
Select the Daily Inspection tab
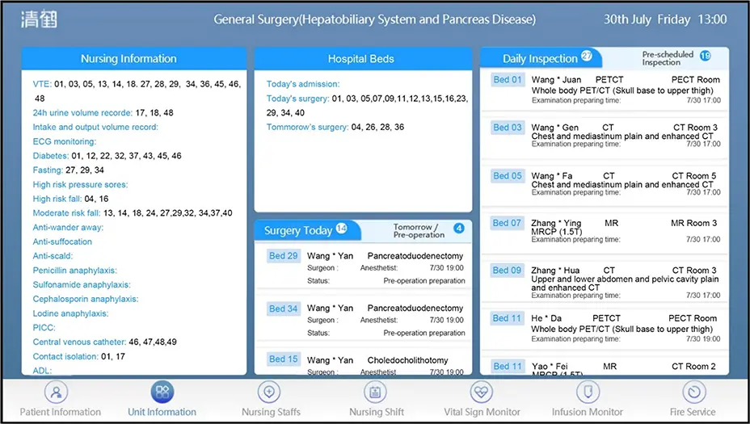[541, 58]
